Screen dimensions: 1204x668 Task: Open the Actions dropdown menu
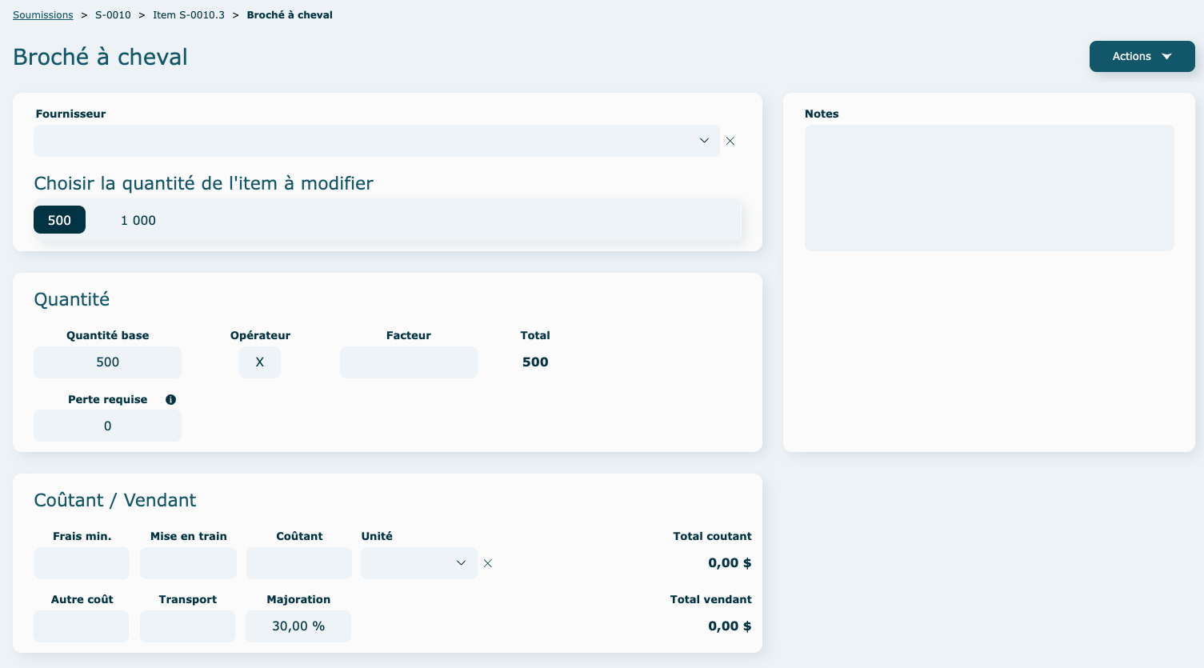point(1142,56)
